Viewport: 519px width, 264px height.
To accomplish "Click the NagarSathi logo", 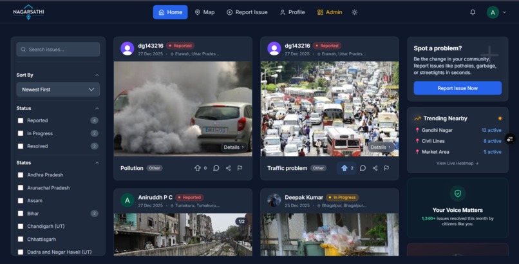I will point(28,12).
